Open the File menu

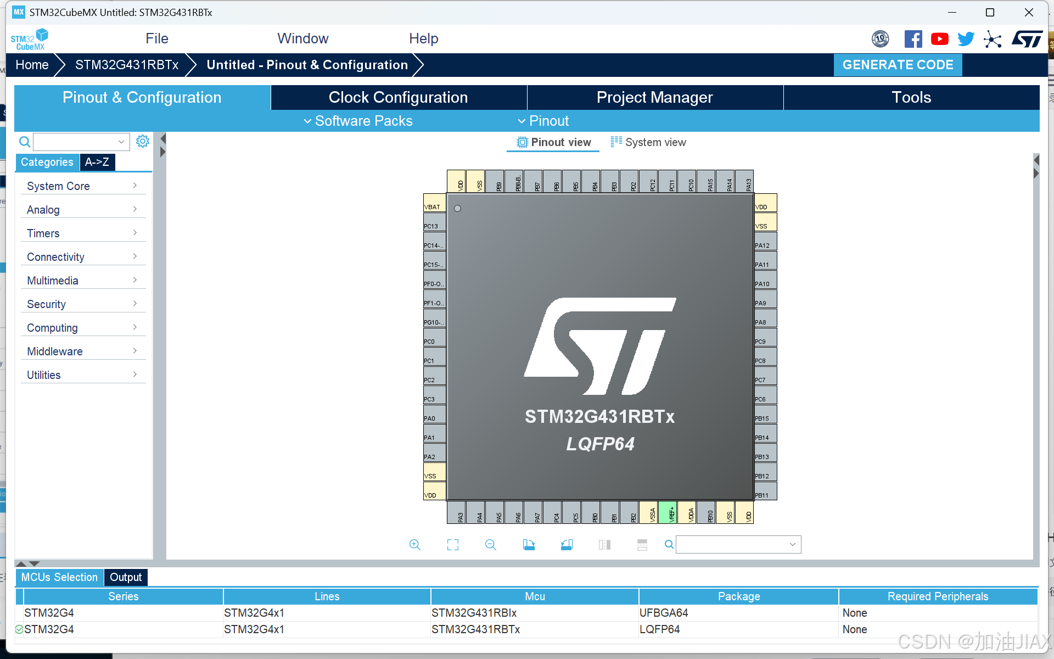157,38
